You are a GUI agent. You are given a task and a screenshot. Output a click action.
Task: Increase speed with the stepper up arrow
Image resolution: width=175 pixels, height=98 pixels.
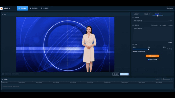[x=171, y=48]
